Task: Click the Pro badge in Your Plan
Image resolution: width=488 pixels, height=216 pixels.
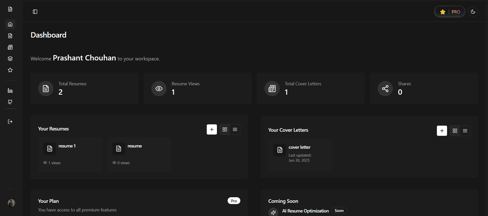Action: (234, 201)
